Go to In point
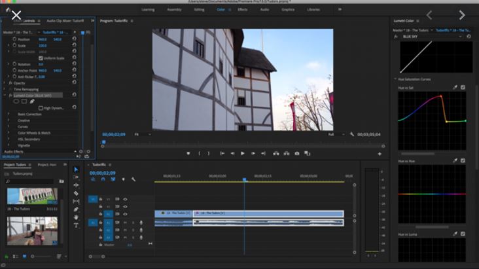 tap(222, 153)
